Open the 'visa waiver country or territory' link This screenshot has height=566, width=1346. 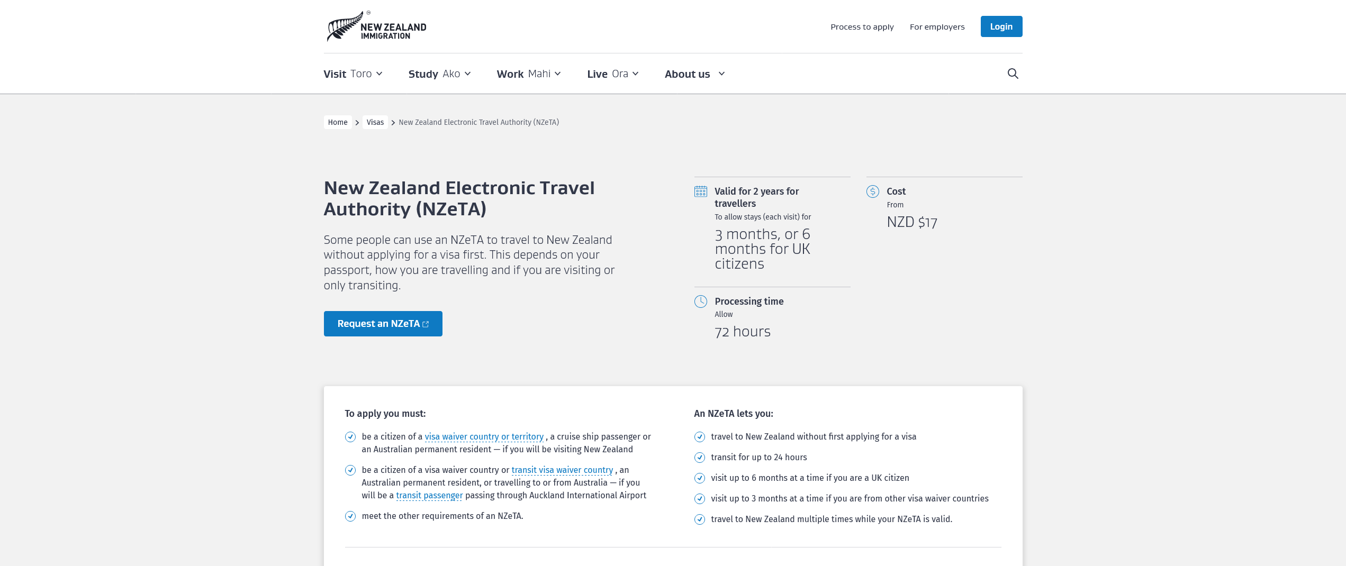pos(484,436)
